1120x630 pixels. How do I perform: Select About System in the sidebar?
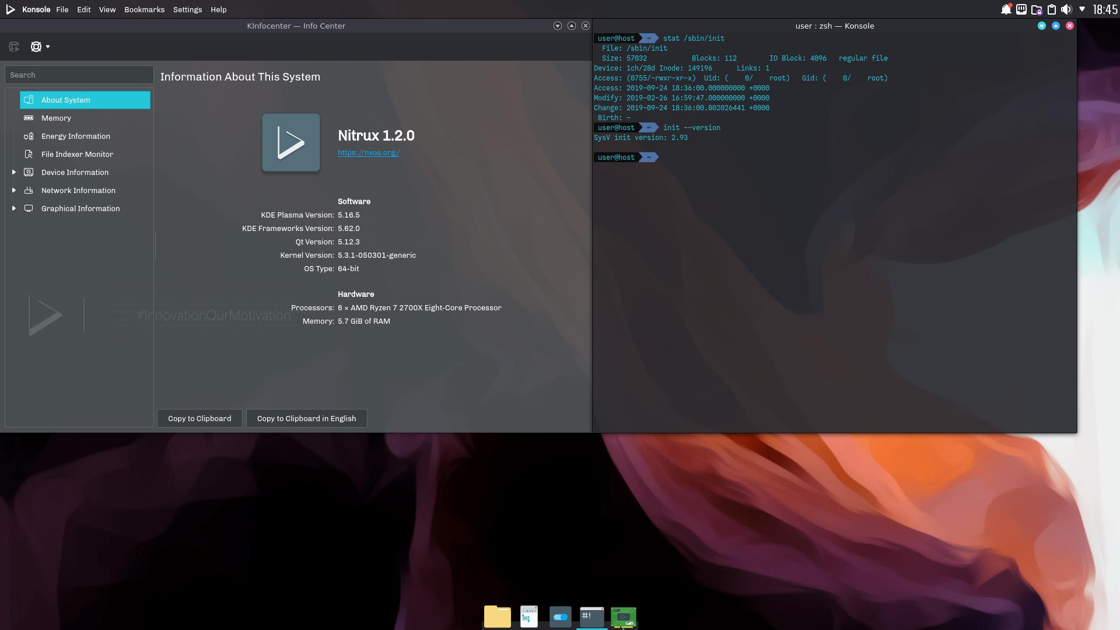[x=85, y=100]
